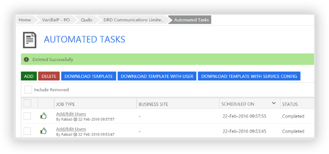Open VanillaIP - PO breadcrumb
Viewport: 329px width, 154px height.
(x=56, y=20)
